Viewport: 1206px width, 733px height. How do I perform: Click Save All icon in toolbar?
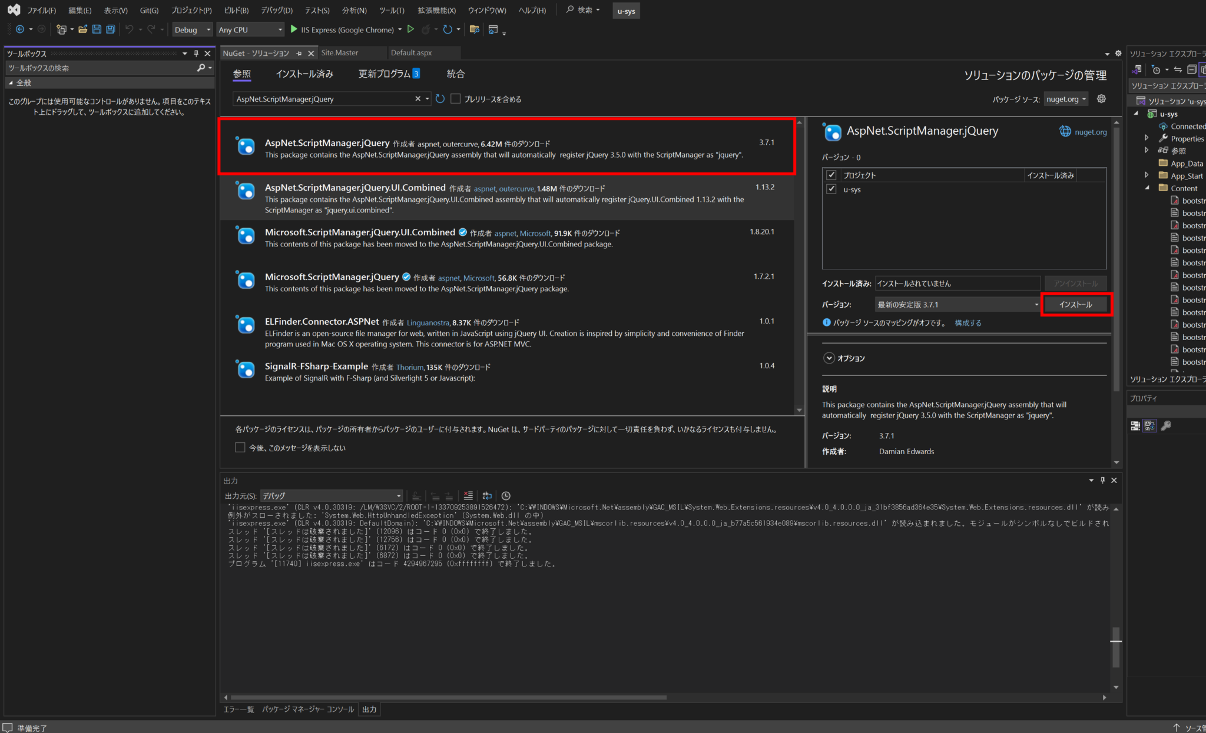pos(110,29)
